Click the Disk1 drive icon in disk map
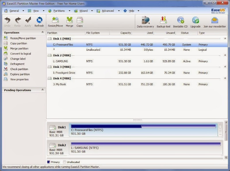Viewport: 230px width, 171px height. (x=53, y=127)
